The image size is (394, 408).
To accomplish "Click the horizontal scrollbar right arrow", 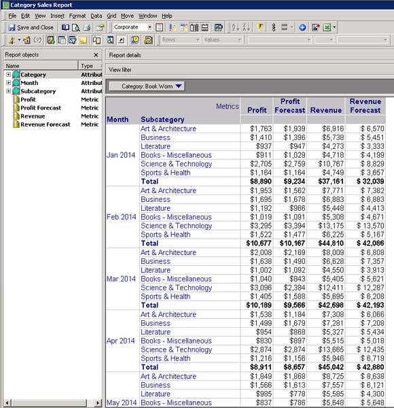I will (97, 403).
